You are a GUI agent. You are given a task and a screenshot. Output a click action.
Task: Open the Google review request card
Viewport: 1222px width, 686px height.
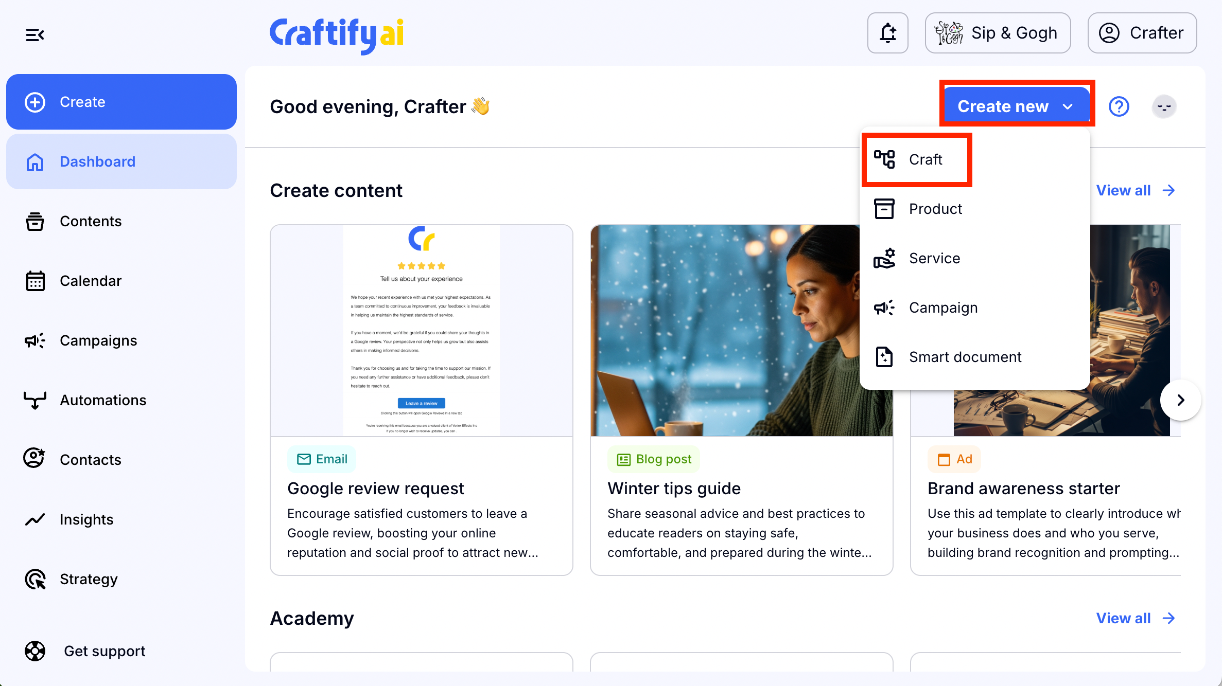click(x=421, y=400)
